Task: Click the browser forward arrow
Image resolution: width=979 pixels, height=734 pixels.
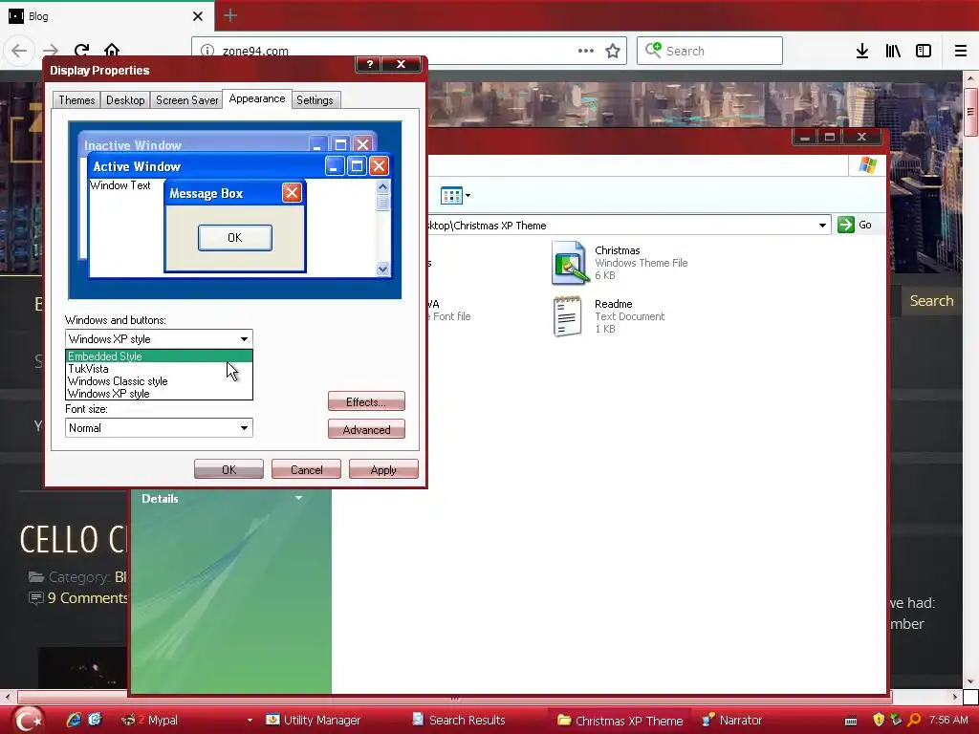Action: click(x=51, y=51)
